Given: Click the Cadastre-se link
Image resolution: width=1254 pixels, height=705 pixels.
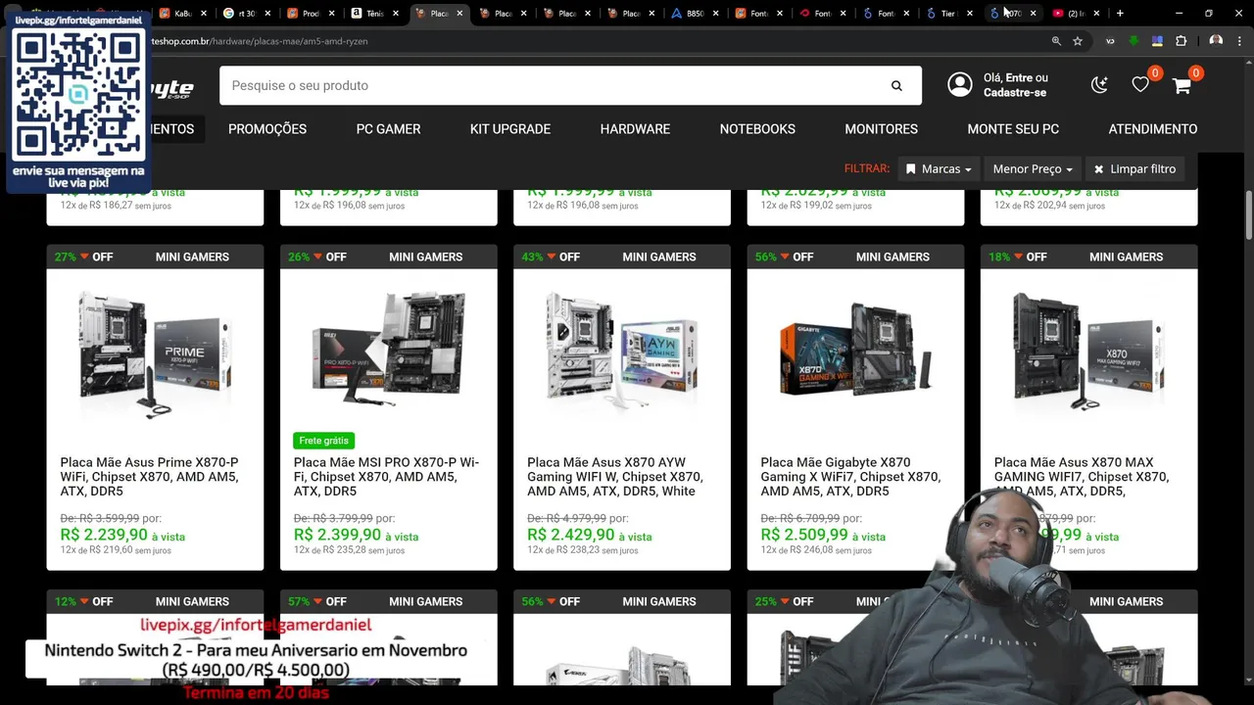Looking at the screenshot, I should pyautogui.click(x=1015, y=93).
